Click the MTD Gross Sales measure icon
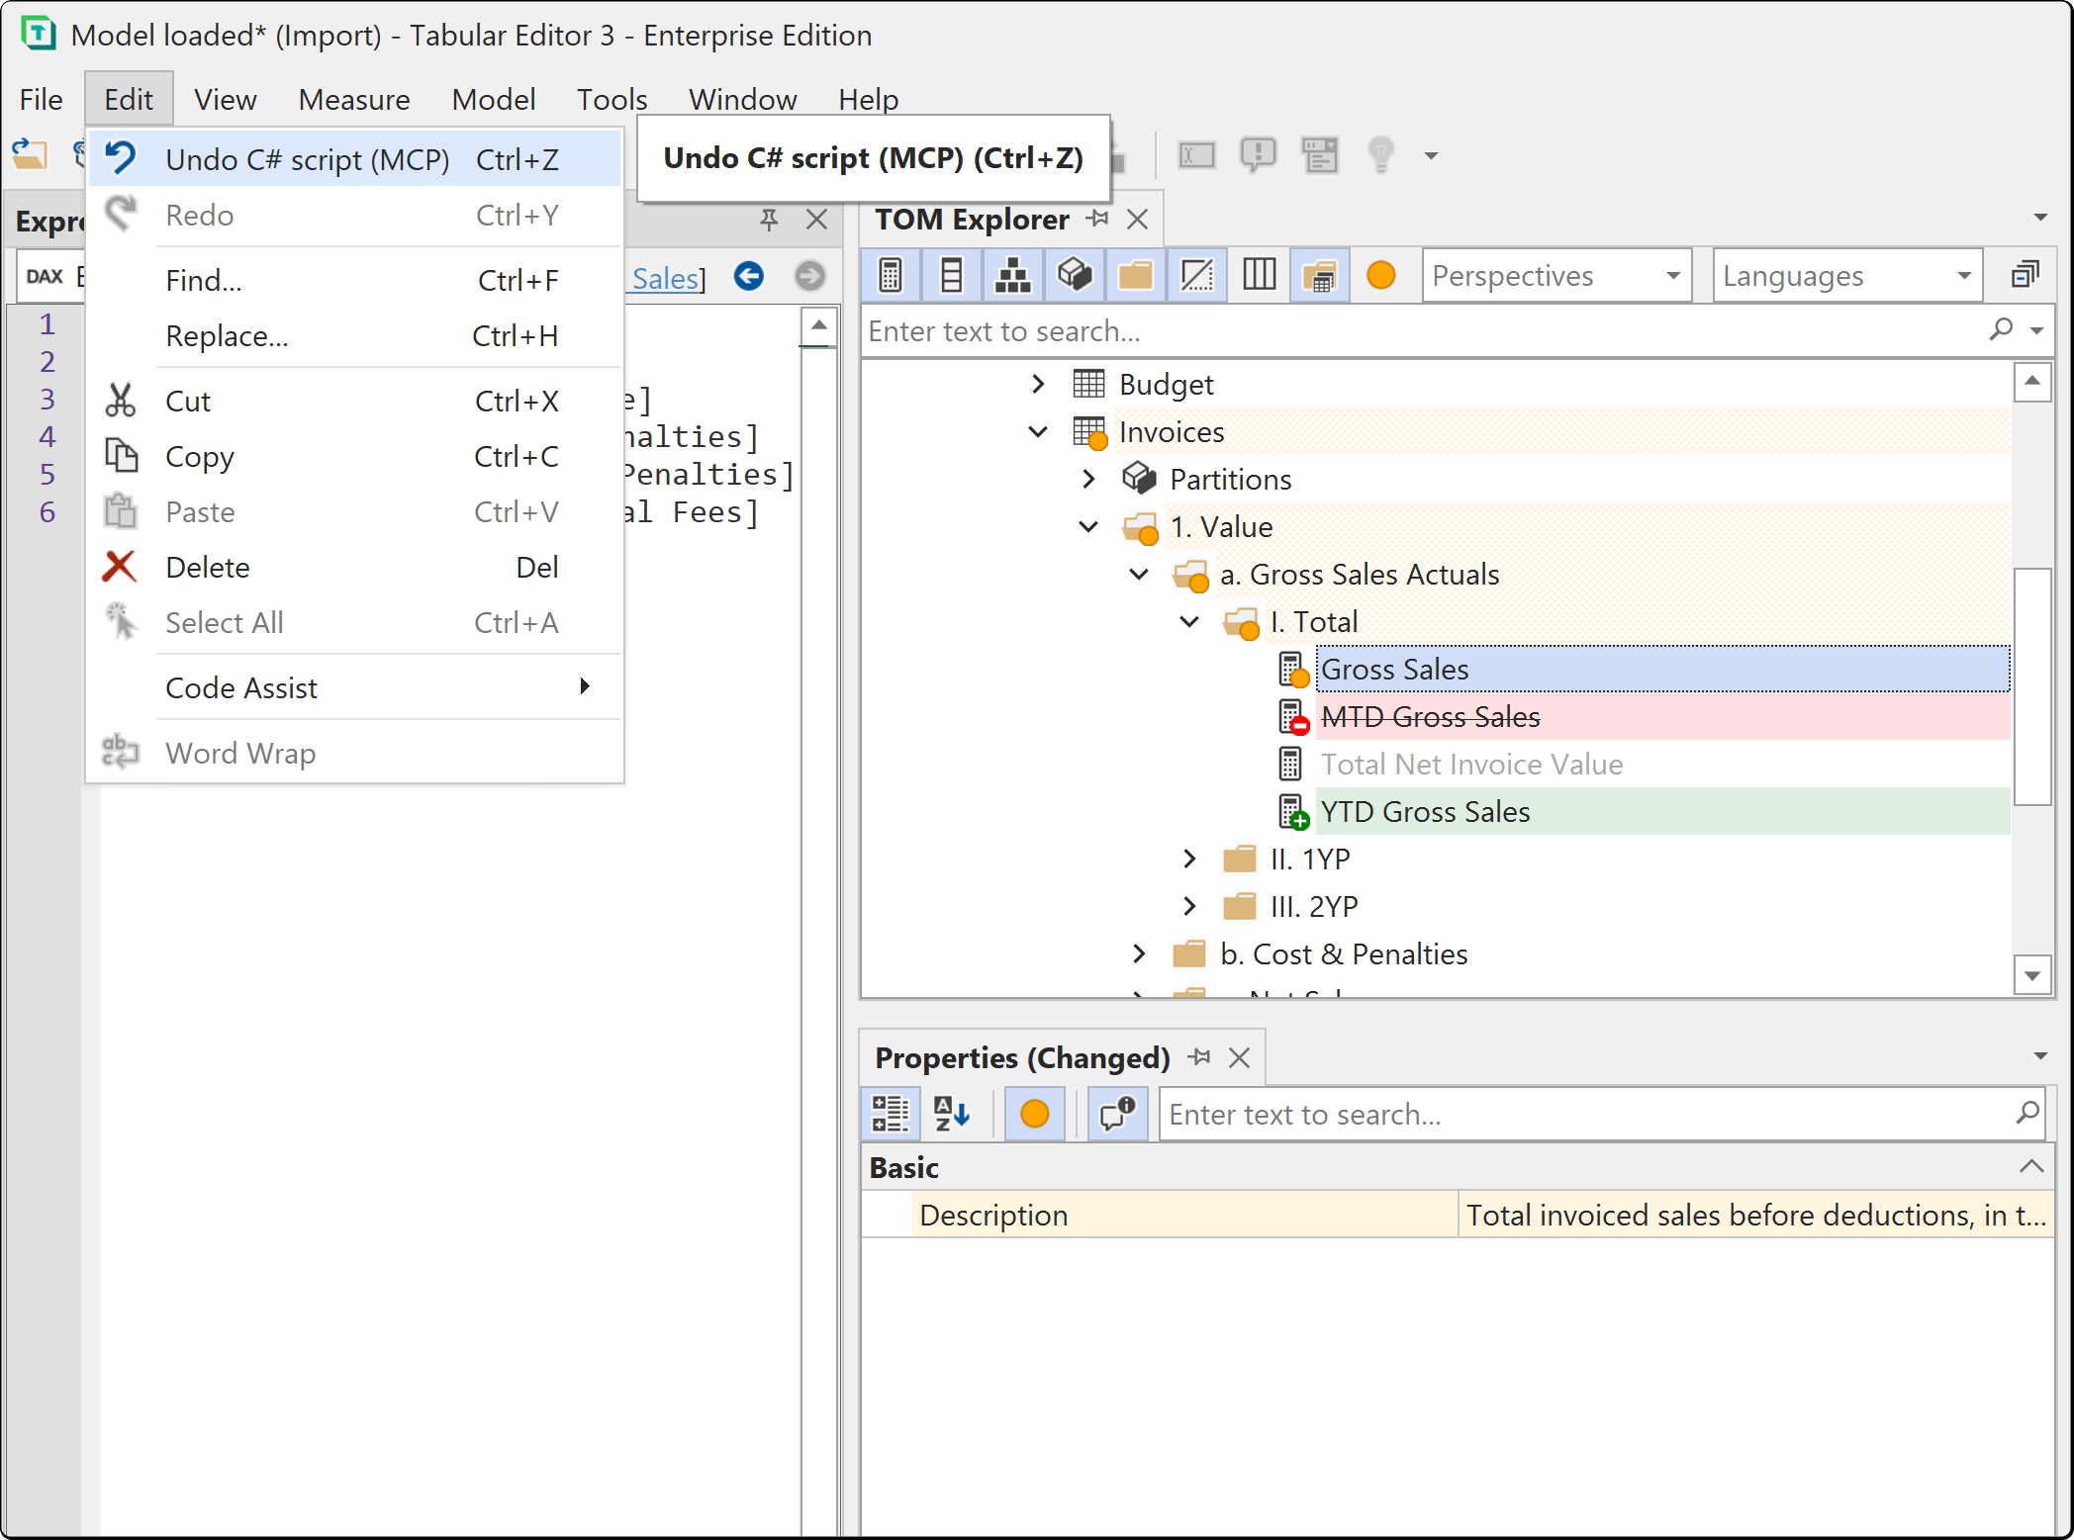 (1292, 716)
